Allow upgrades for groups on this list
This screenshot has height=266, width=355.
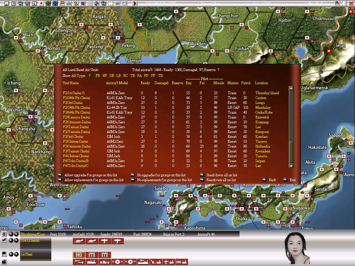pos(91,175)
